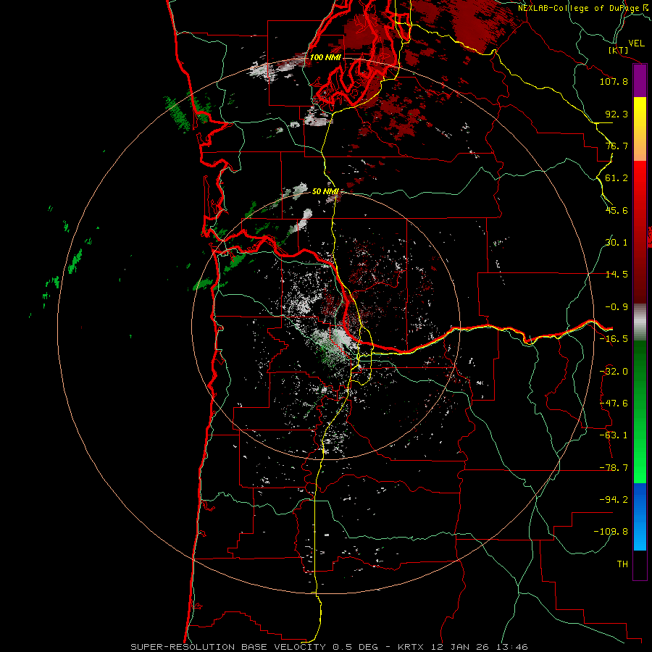Screen dimensions: 652x652
Task: Click the 92.3 scale value
Action: coord(617,114)
